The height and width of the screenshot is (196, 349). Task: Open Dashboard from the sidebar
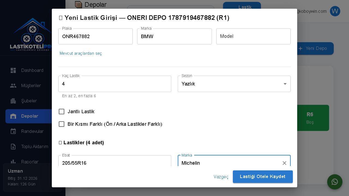(32, 70)
